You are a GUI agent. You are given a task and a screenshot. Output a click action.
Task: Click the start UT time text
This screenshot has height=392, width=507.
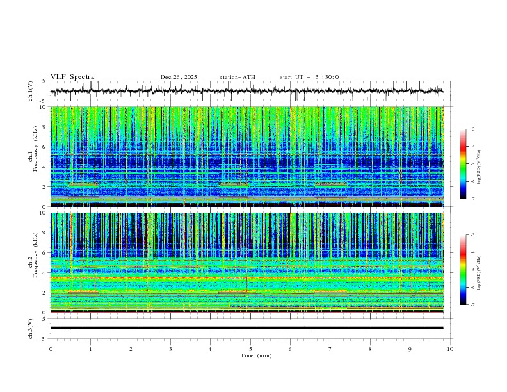(x=309, y=77)
